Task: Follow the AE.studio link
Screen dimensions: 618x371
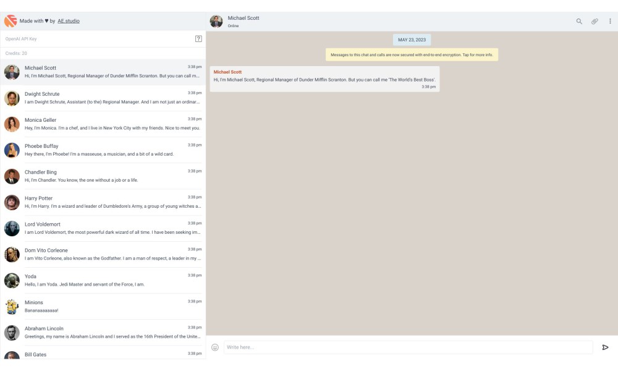Action: [x=69, y=21]
